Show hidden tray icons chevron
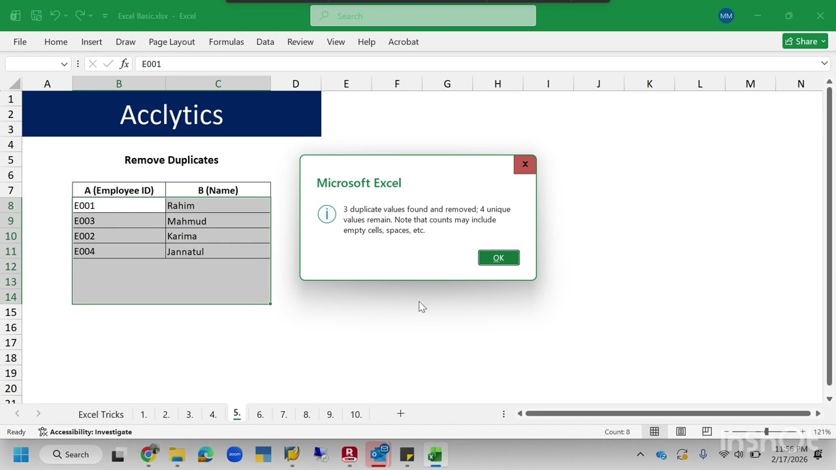Viewport: 836px width, 470px height. 640,455
